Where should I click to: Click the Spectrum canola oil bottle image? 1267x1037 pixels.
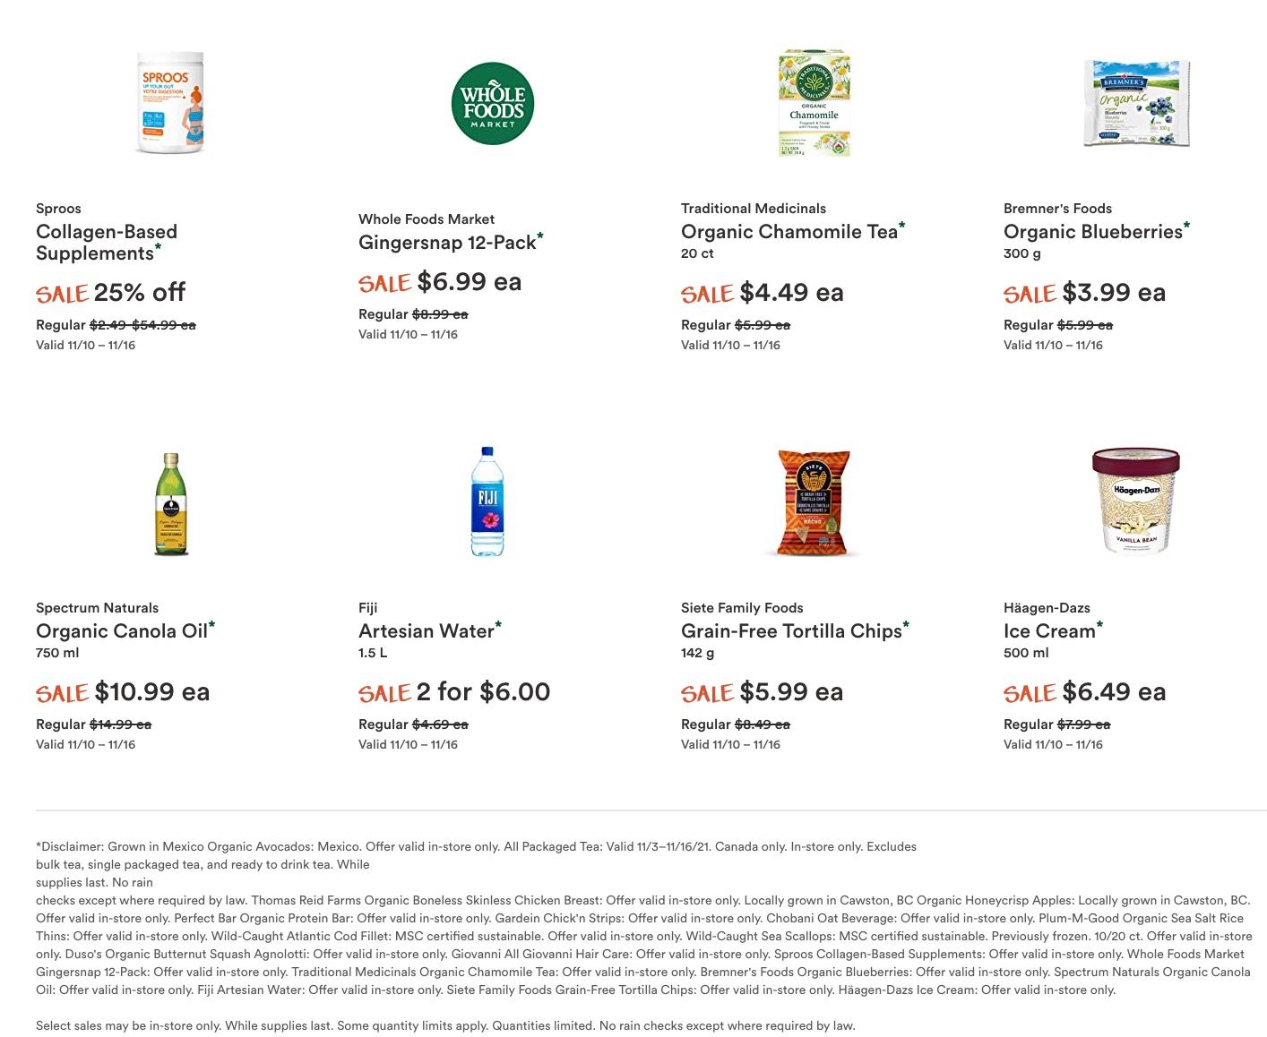(x=170, y=503)
